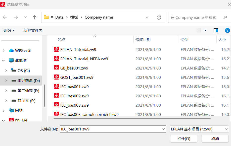This screenshot has height=146, width=231.
Task: Click the type cell of IEC_bas001.zw9
Action: click(x=197, y=87)
